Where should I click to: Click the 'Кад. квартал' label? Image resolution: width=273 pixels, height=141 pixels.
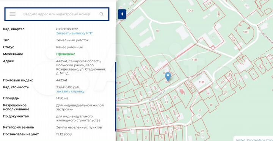14,29
